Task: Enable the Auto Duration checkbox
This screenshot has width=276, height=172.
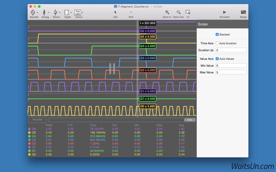Action: [x=217, y=43]
